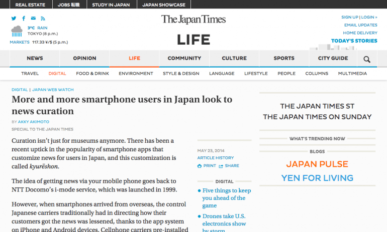
Task: Select ENVIRONMENT sub-navigation item
Action: coord(136,74)
